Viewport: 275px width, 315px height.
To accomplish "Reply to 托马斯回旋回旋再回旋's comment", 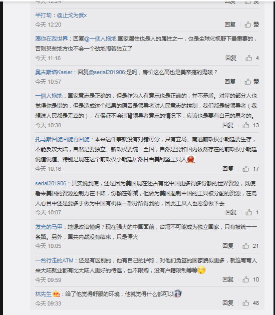I will 228,169.
